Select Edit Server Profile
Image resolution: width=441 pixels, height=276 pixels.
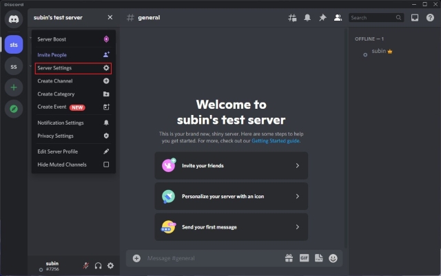[74, 151]
